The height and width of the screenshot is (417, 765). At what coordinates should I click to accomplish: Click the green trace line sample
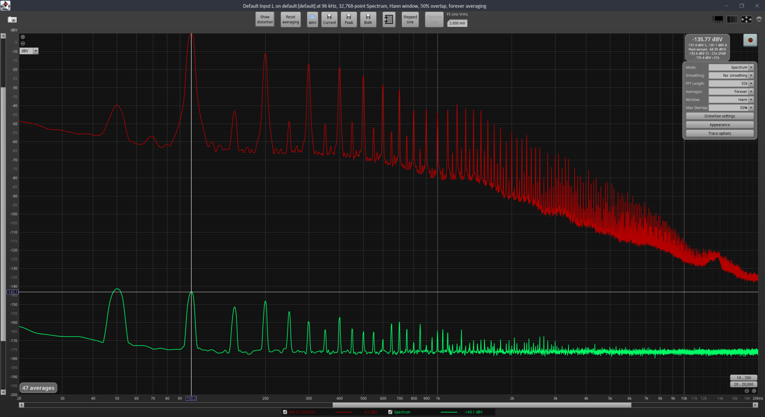tap(449, 412)
